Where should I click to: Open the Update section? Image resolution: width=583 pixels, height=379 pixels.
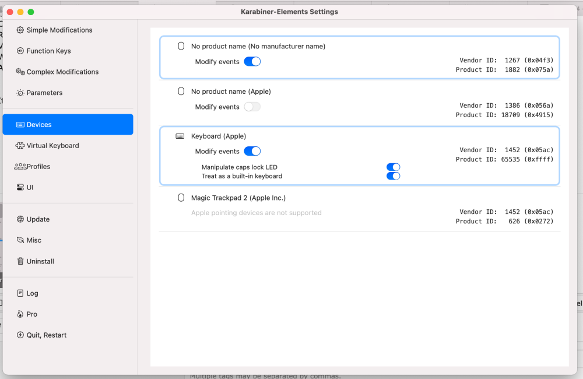click(68, 219)
